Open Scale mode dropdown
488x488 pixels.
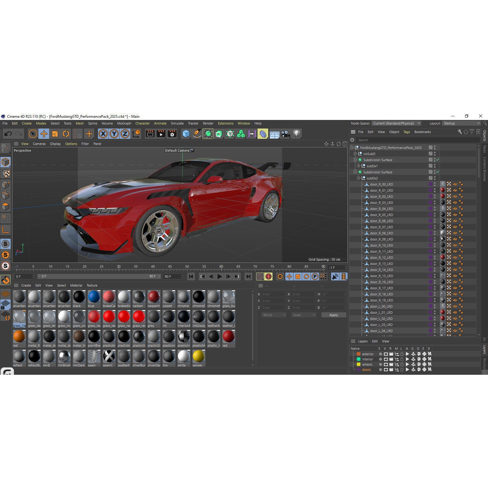point(303,315)
